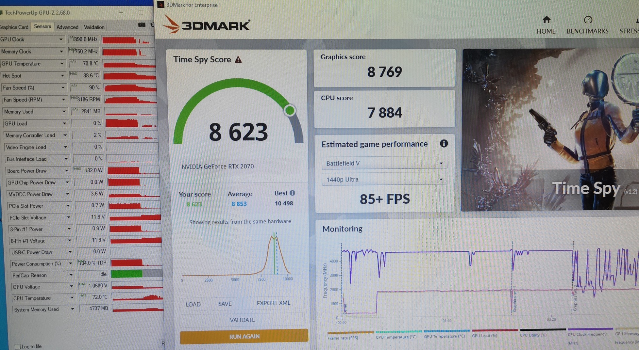Click the 85+ FPS estimate text

click(385, 199)
